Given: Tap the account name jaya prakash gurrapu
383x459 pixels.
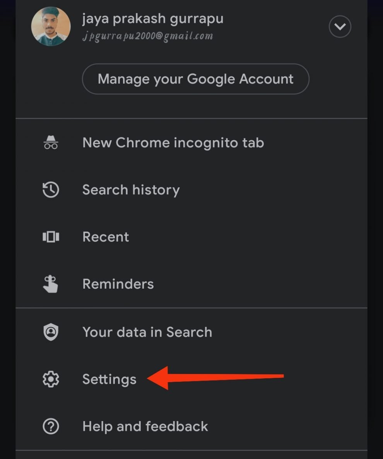Looking at the screenshot, I should [x=153, y=19].
